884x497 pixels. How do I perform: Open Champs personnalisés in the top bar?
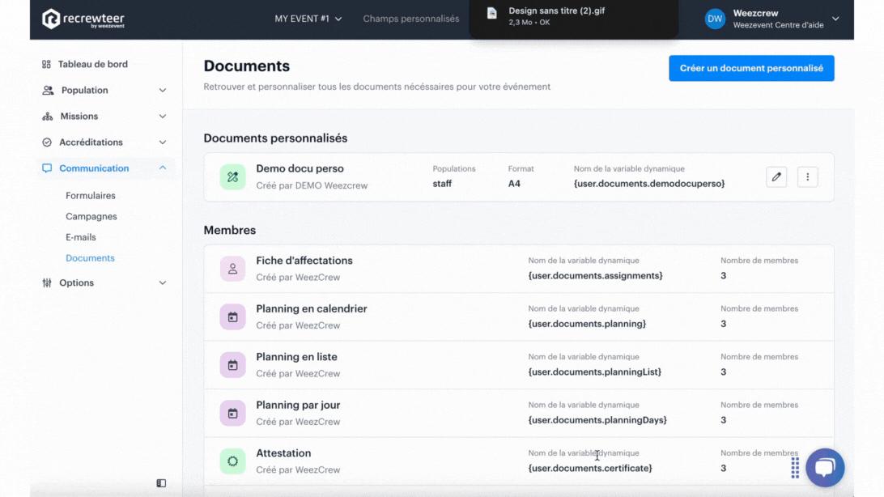pyautogui.click(x=410, y=19)
